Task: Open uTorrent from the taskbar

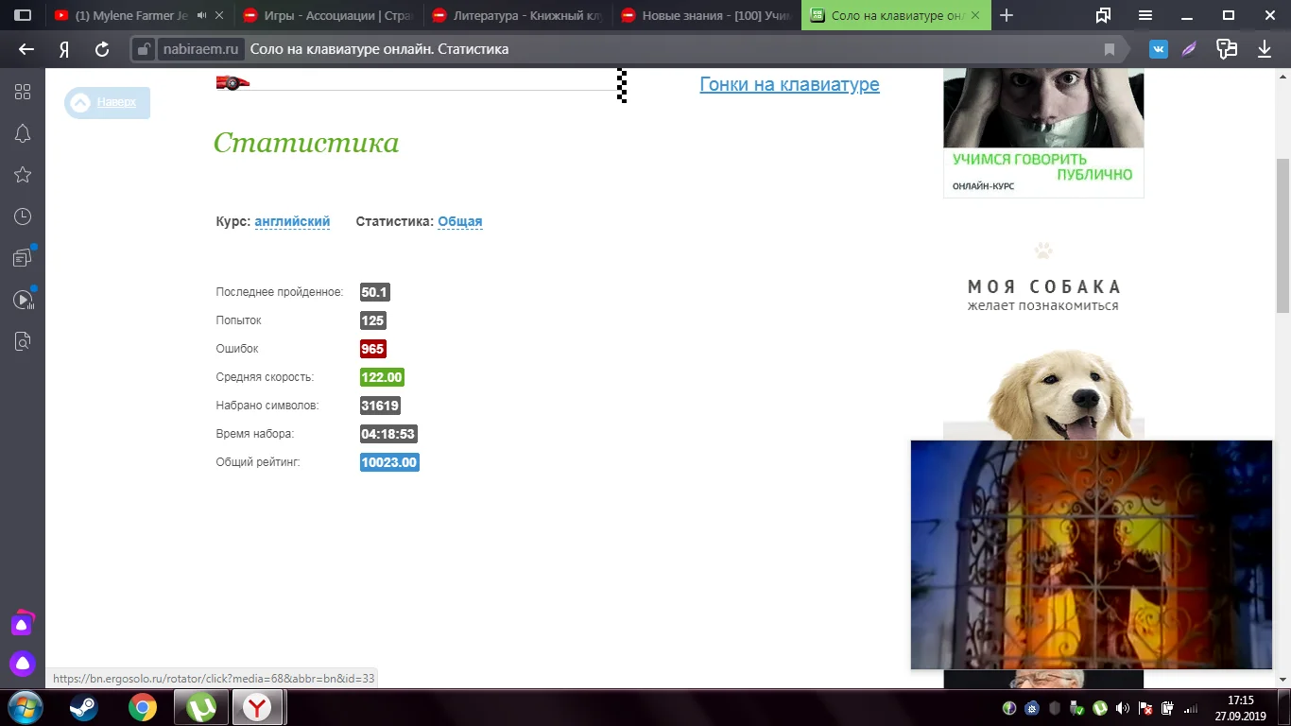Action: [x=201, y=707]
